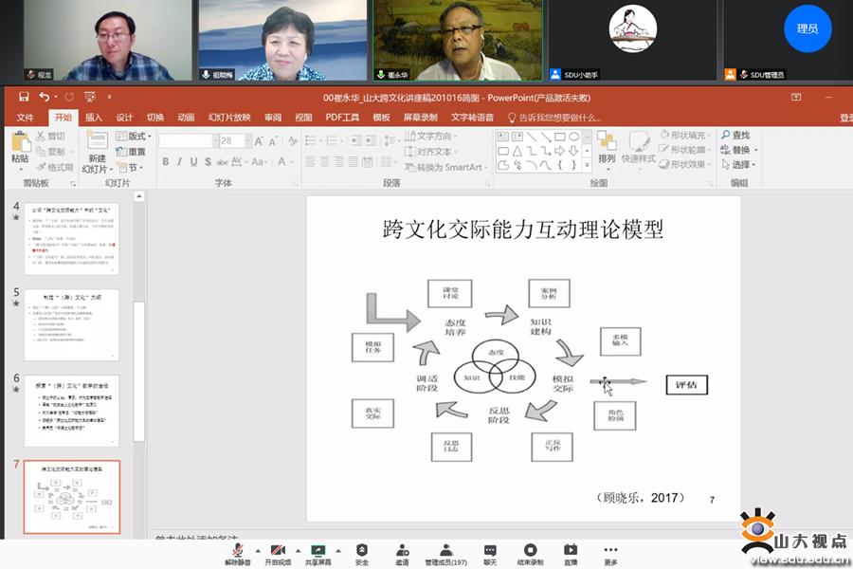Image resolution: width=853 pixels, height=569 pixels.
Task: Clear all text formatting
Action: point(293,141)
